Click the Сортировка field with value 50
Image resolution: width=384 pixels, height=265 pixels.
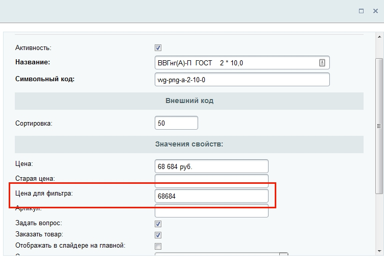tap(176, 123)
